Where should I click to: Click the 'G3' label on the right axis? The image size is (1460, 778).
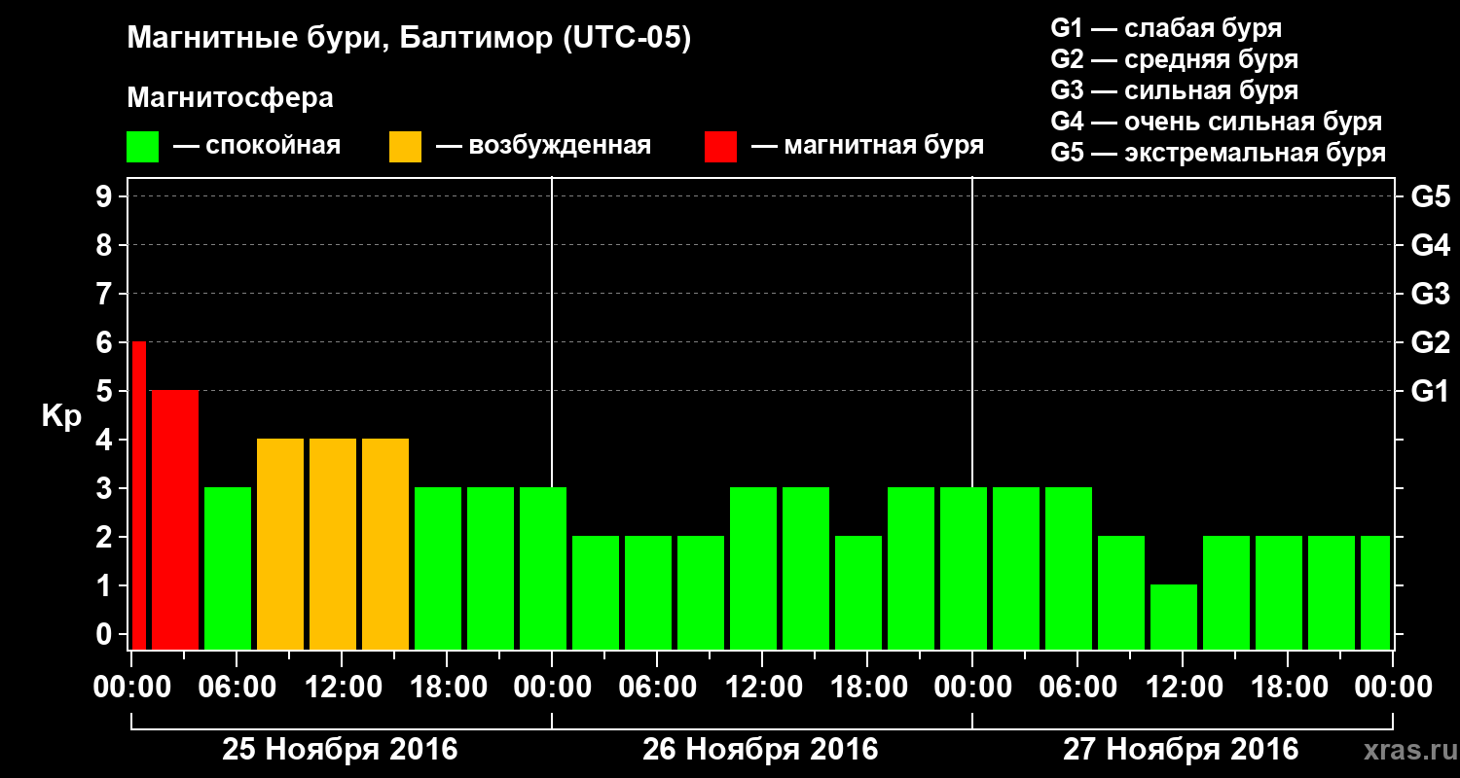pyautogui.click(x=1430, y=294)
